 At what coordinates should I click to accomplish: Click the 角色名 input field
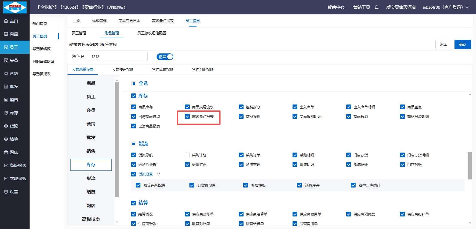coord(118,56)
